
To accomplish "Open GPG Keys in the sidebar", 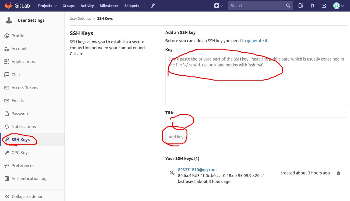I will (20, 153).
